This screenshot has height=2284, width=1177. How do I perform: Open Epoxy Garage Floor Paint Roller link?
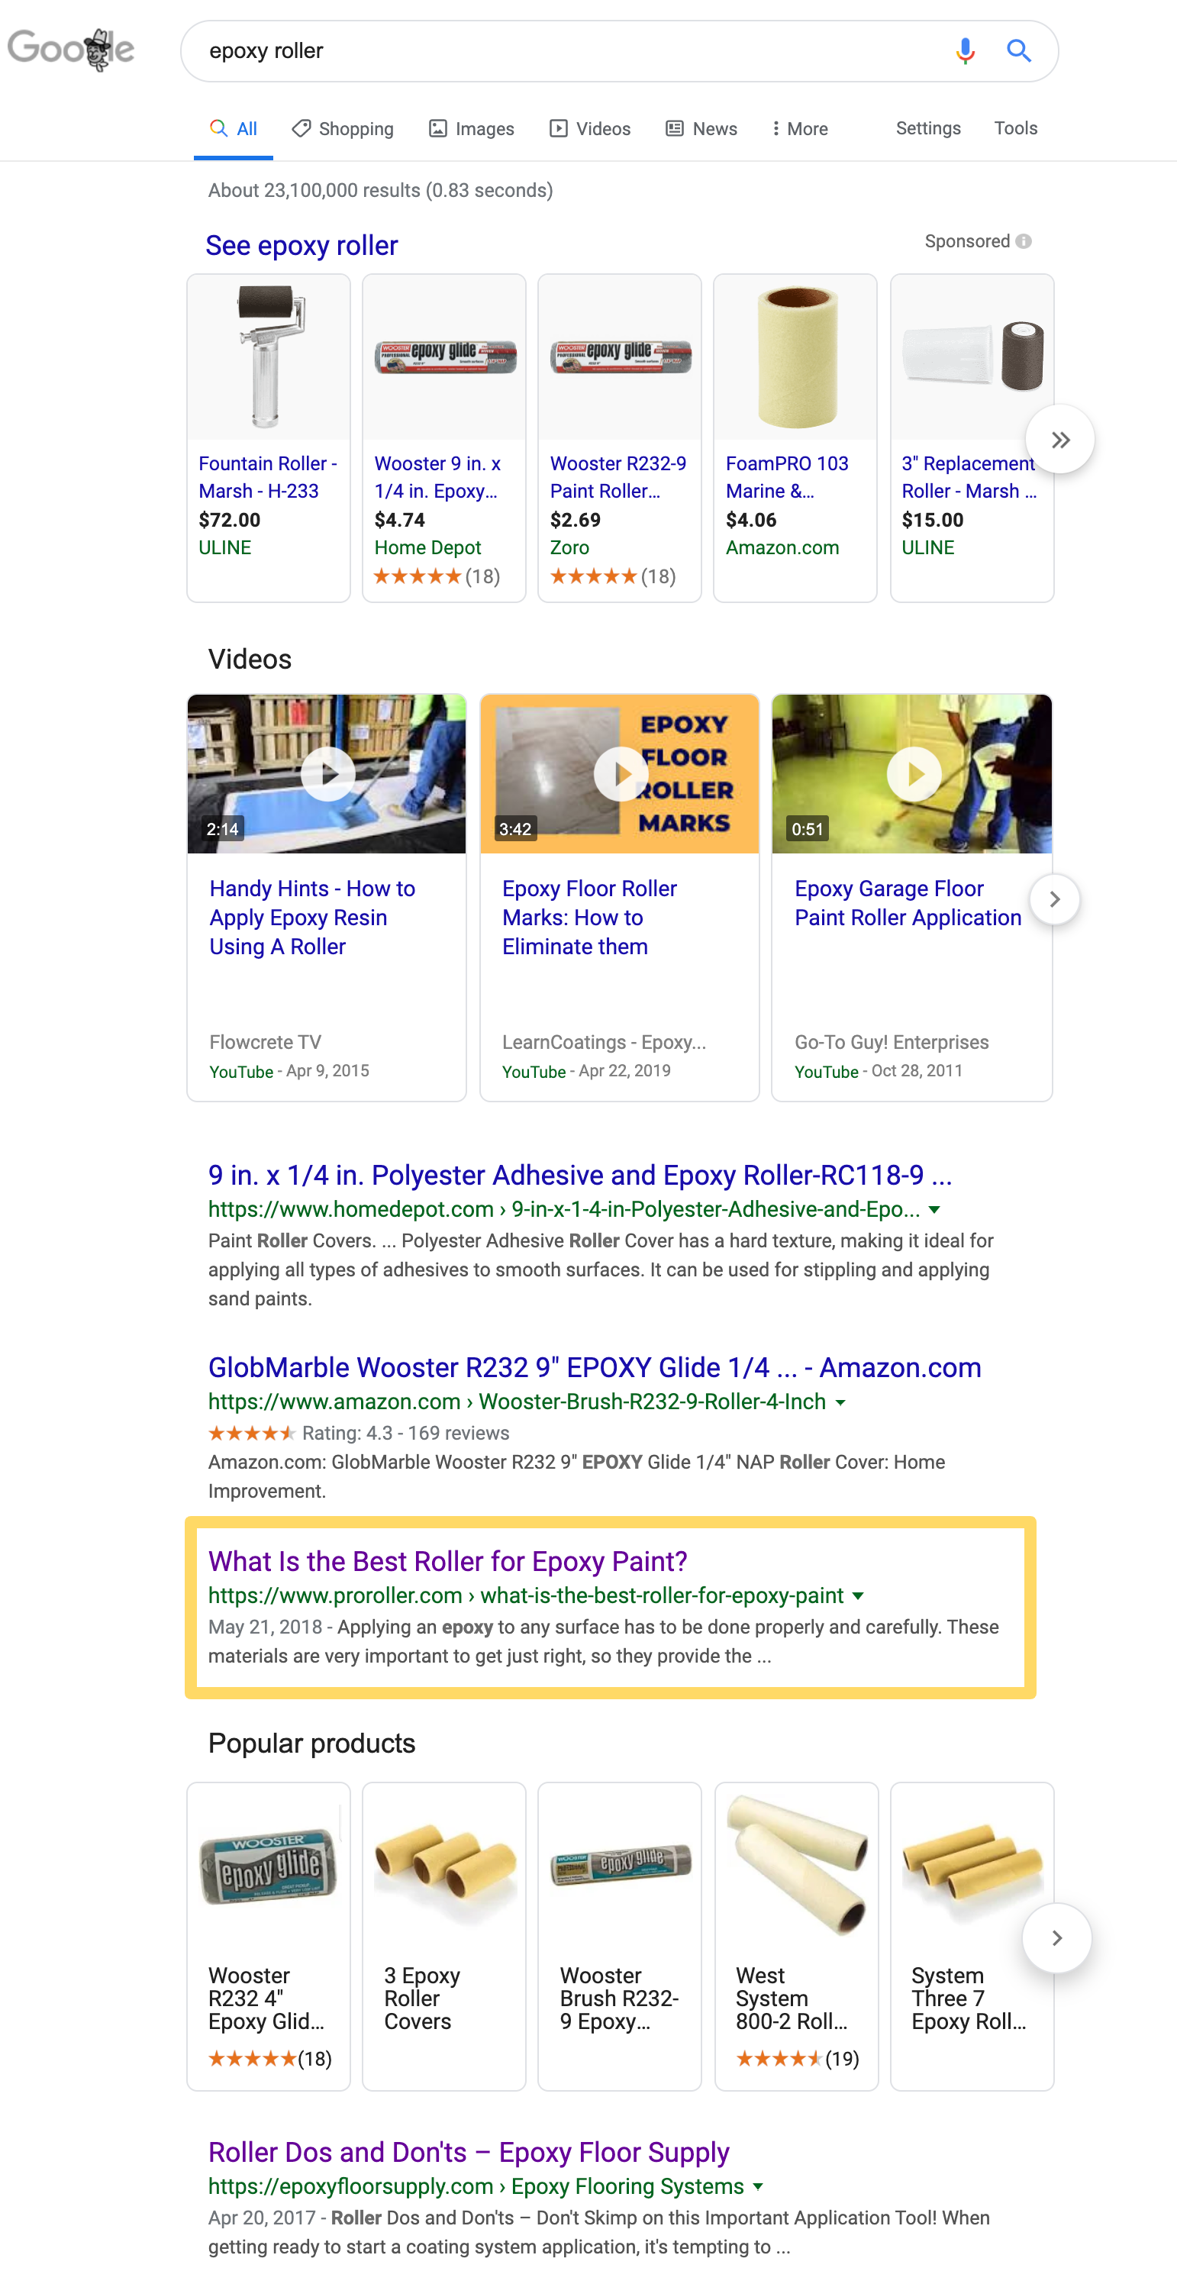(x=908, y=902)
